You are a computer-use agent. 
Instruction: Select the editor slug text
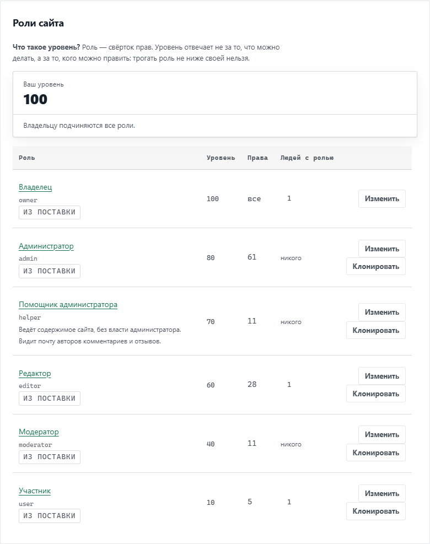tap(30, 386)
